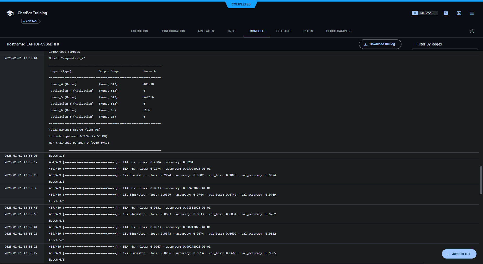Open the PLOTS tab

[308, 31]
